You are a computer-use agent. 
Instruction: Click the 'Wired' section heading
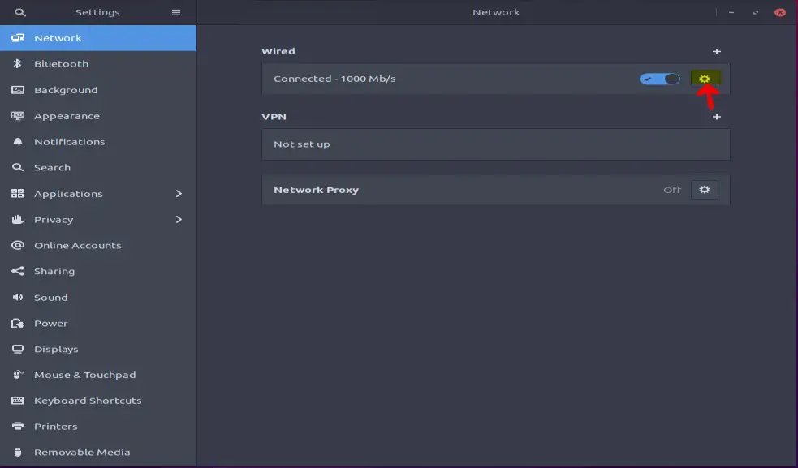tap(278, 51)
